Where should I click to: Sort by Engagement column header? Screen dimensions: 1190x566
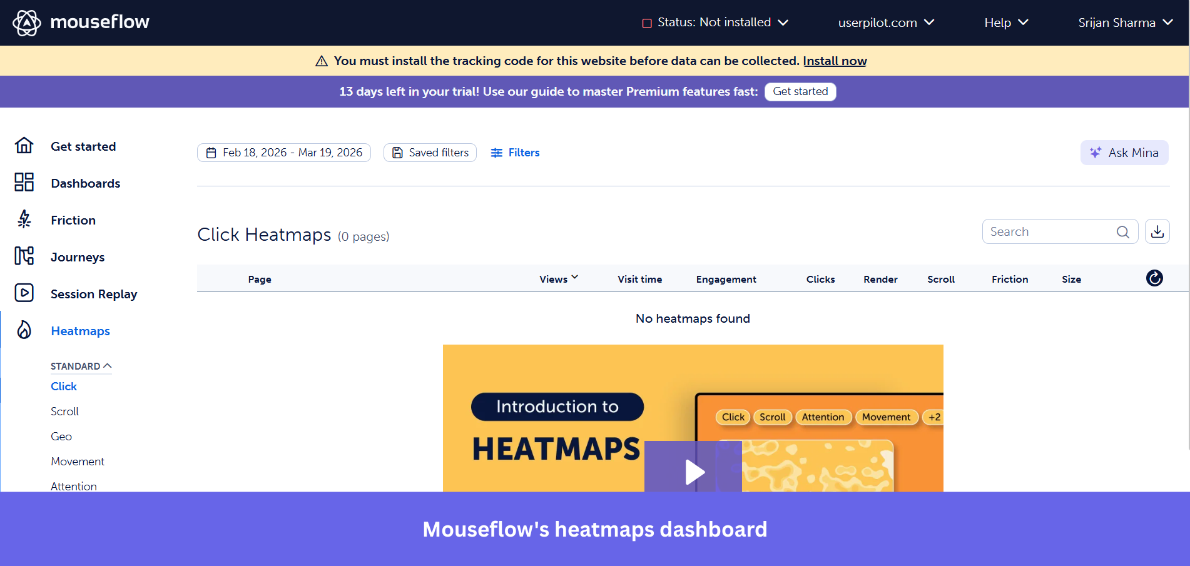(726, 279)
